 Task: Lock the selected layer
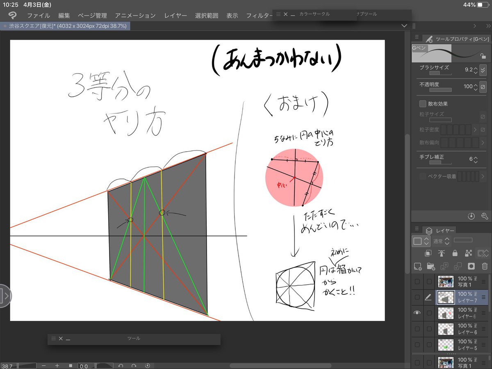pyautogui.click(x=455, y=253)
